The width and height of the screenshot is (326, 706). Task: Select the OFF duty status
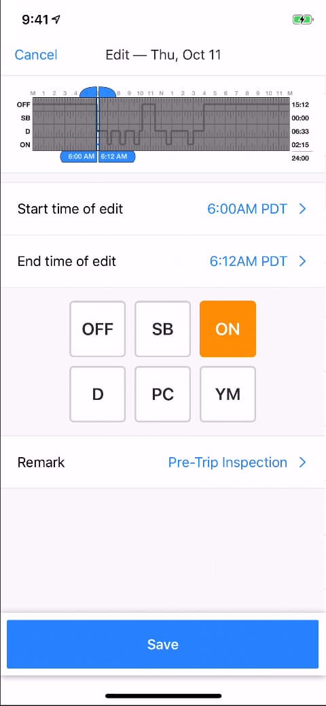tap(98, 329)
